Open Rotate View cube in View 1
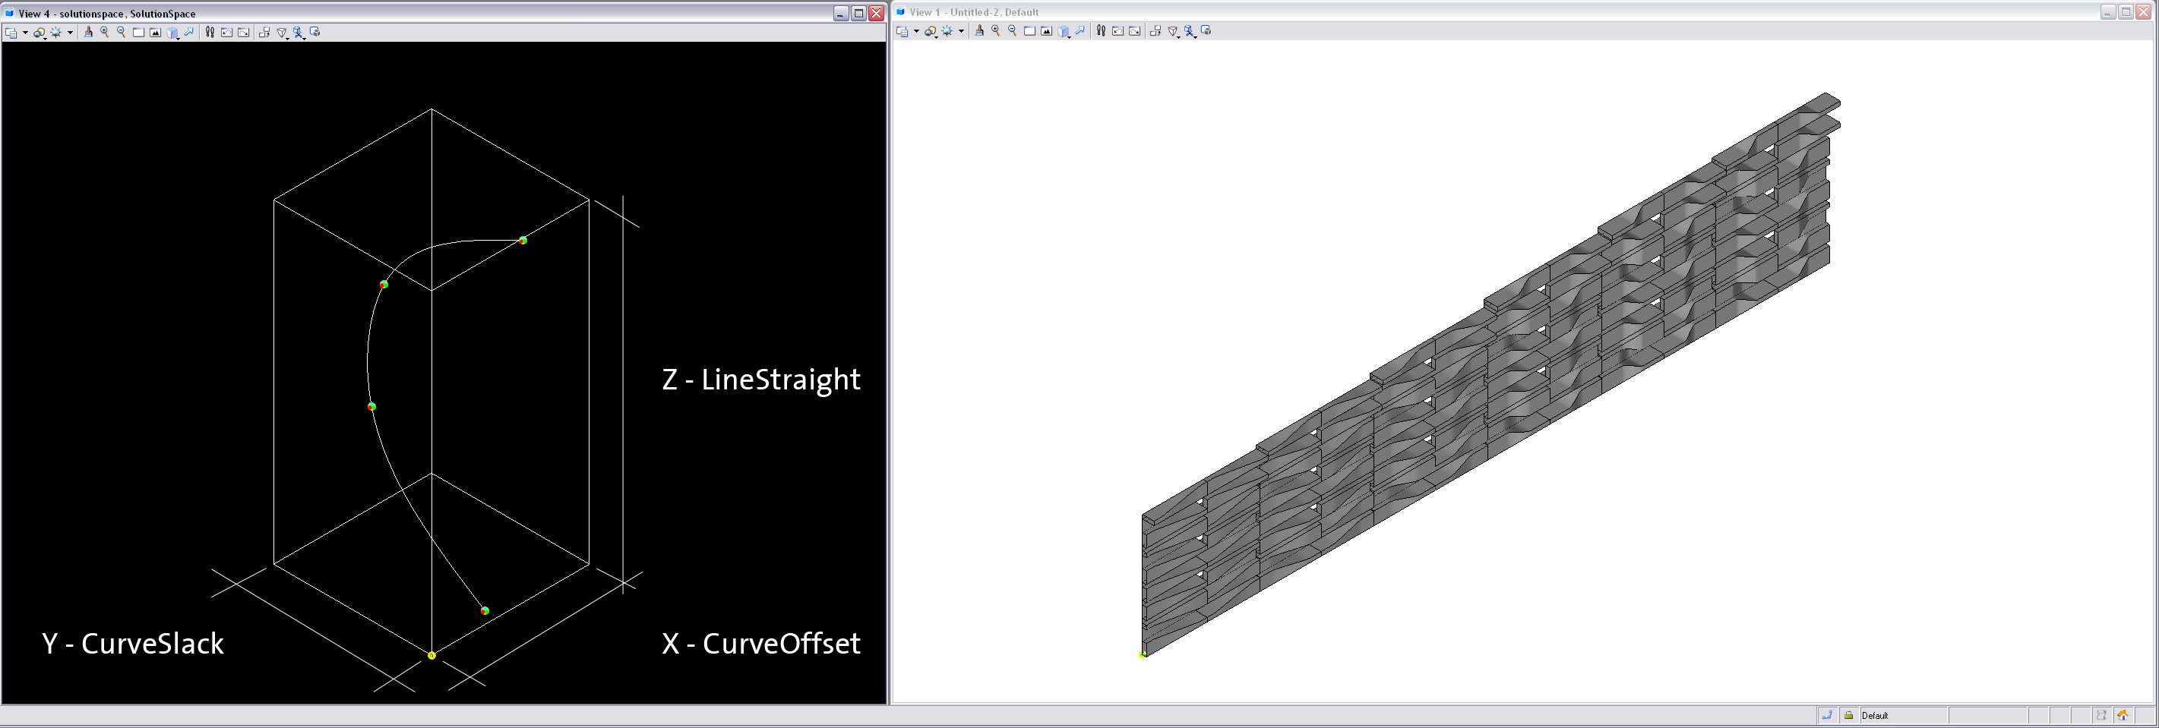Image resolution: width=2159 pixels, height=728 pixels. click(x=1064, y=30)
